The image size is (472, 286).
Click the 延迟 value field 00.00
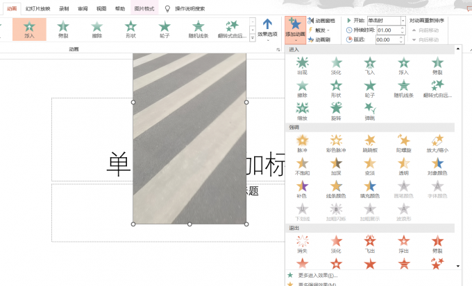tap(387, 39)
